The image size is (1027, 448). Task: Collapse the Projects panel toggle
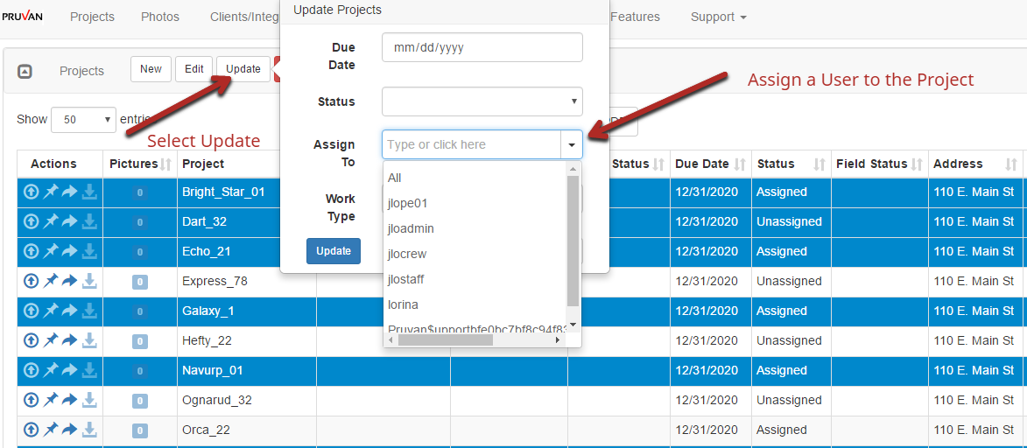pyautogui.click(x=25, y=72)
